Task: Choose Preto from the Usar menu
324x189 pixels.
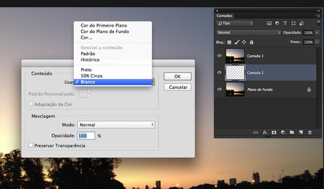Action: (86, 70)
